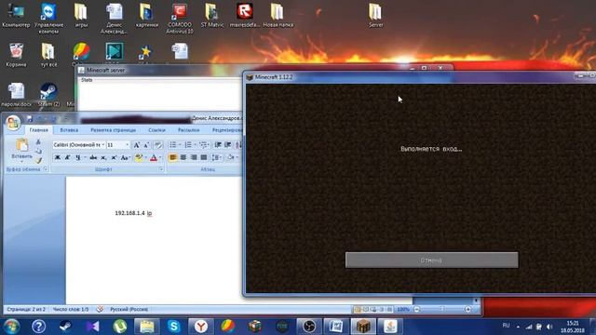Open the Server folder on the desktop

375,16
